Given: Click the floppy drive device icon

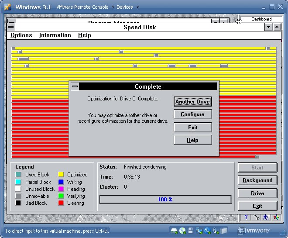Looking at the screenshot, I should click(191, 230).
